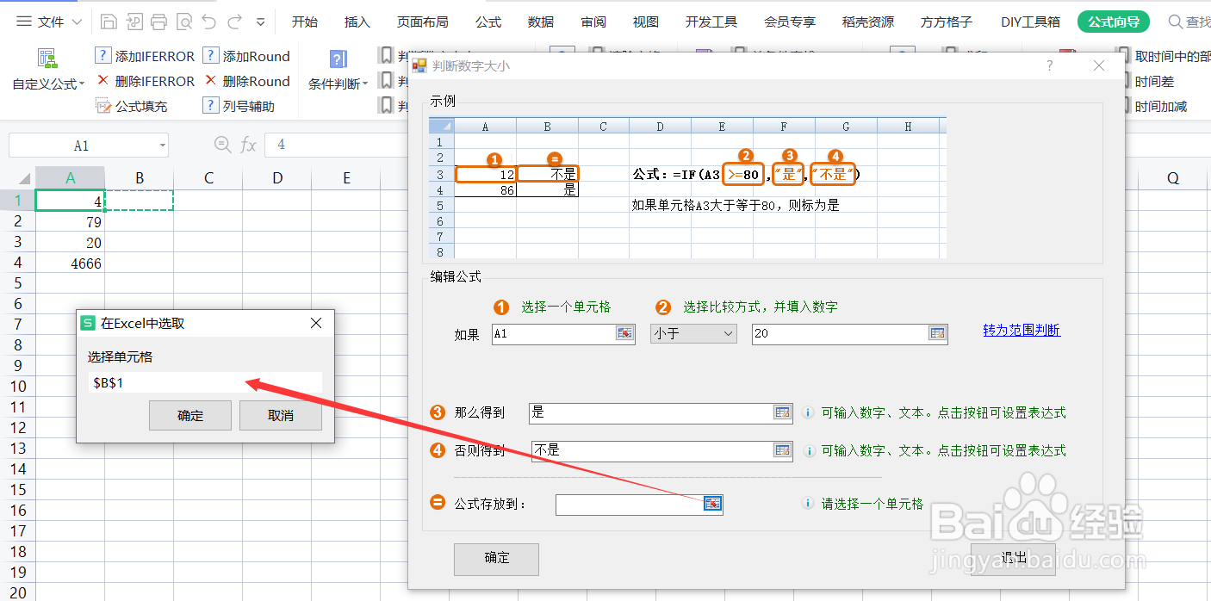Image resolution: width=1211 pixels, height=601 pixels.
Task: Open the 小于 comparison dropdown
Action: 693,333
